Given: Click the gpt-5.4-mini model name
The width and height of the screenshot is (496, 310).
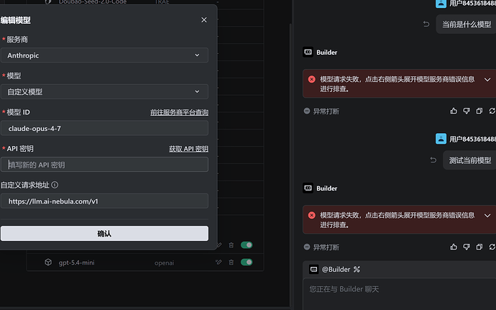Looking at the screenshot, I should coord(76,263).
